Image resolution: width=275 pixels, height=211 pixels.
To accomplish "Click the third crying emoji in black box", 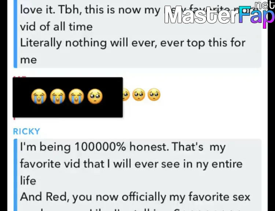I will tap(76, 97).
